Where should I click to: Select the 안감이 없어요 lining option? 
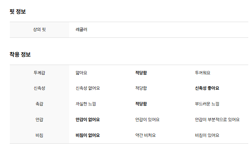point(88,119)
